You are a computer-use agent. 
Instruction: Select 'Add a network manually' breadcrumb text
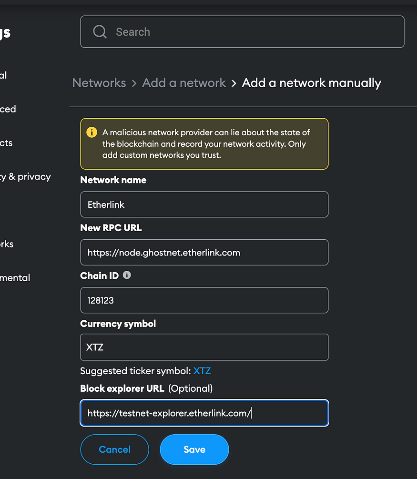312,83
